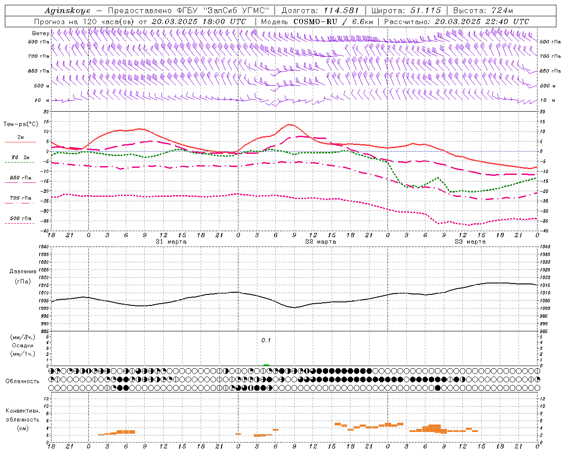Click "700 гПа" in the temperature legend
The height and width of the screenshot is (450, 563).
(20, 198)
